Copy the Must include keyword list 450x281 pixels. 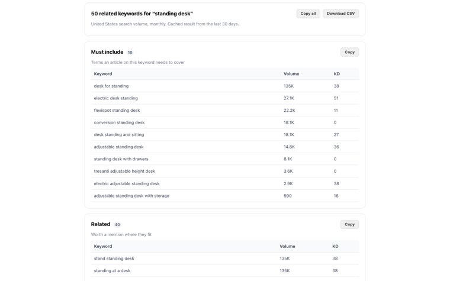(x=349, y=52)
